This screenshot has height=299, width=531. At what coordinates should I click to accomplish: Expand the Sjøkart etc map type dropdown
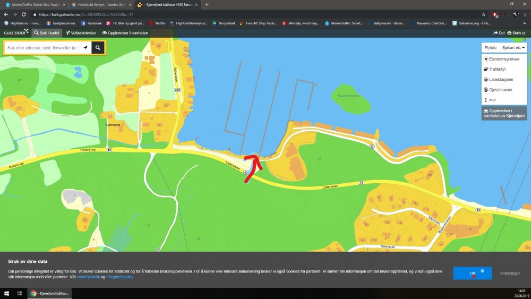point(513,48)
